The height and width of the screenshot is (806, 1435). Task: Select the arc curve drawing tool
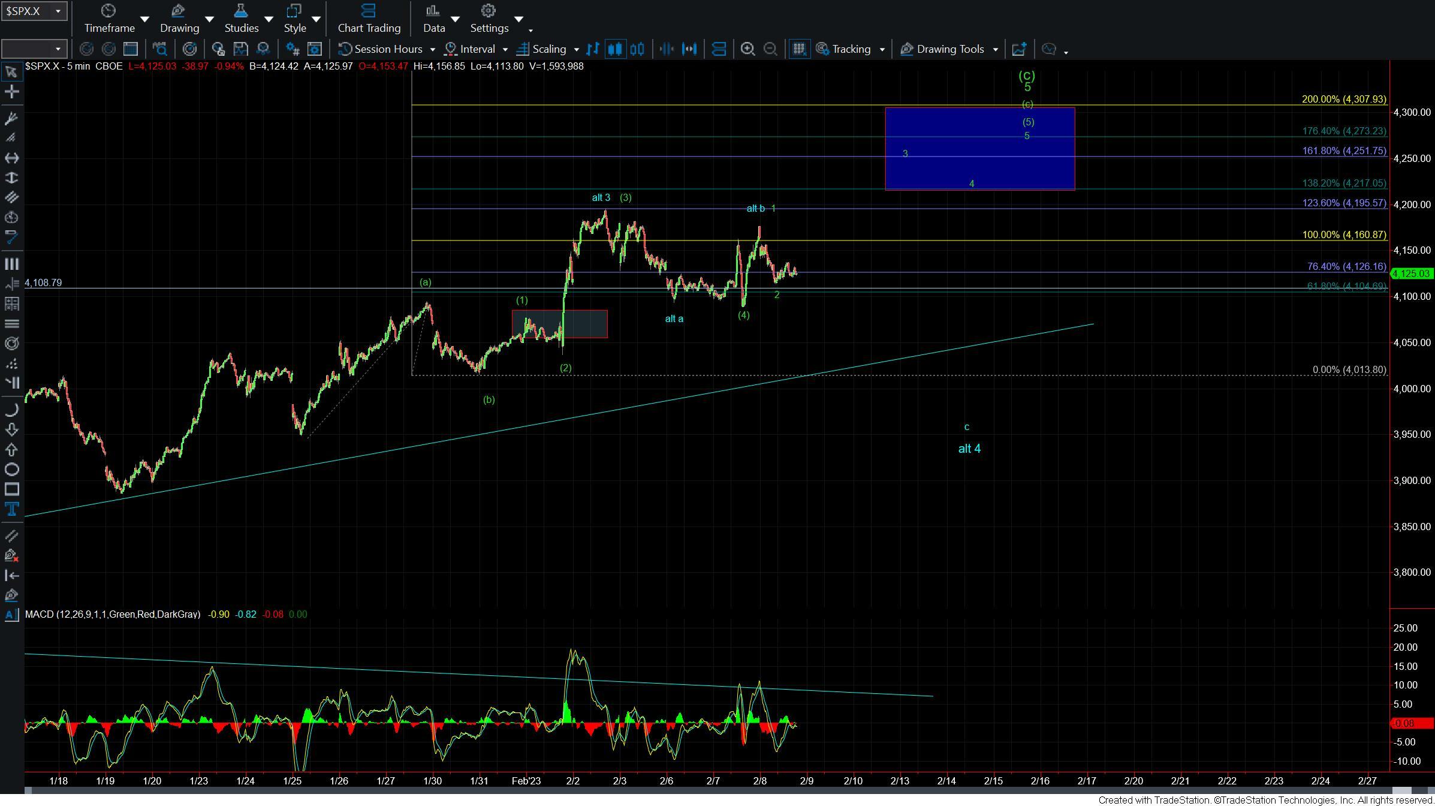point(11,410)
